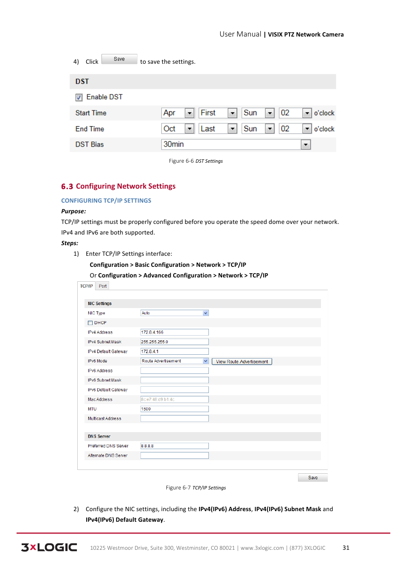Image resolution: width=405 pixels, height=574 pixels.
Task: Click the Preferred DNS Server field
Action: pyautogui.click(x=174, y=446)
